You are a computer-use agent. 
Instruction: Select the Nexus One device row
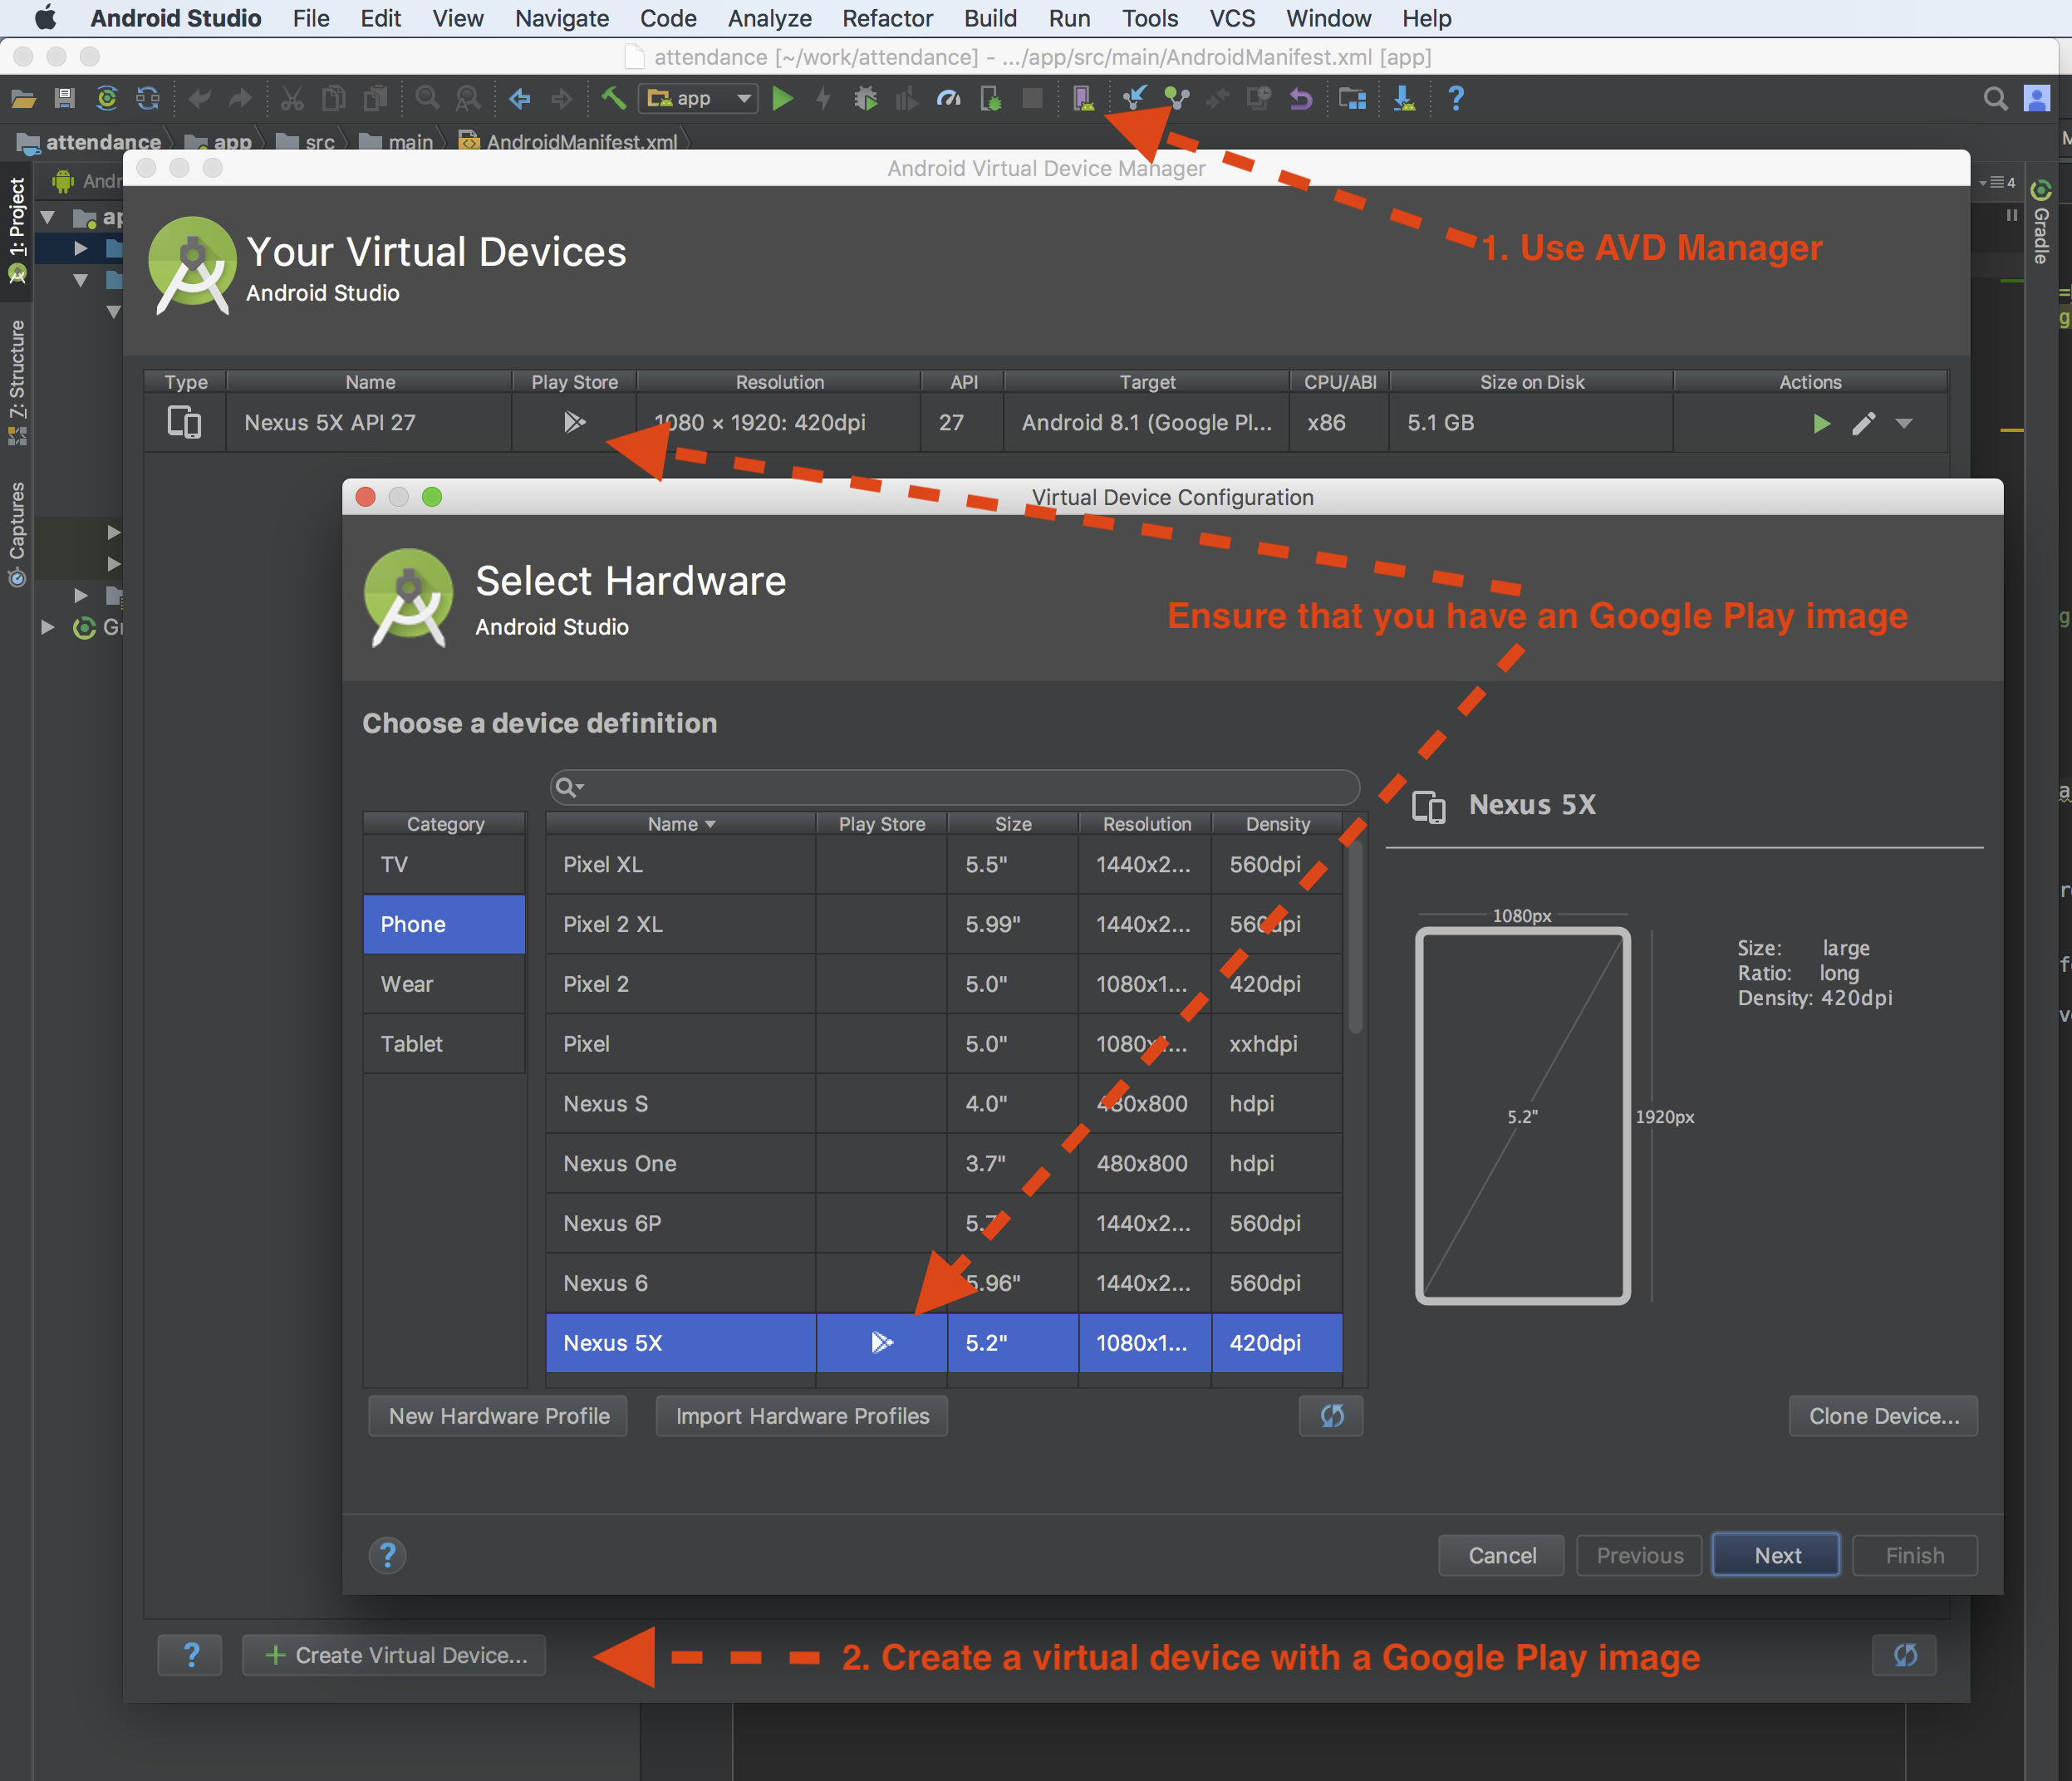[944, 1163]
